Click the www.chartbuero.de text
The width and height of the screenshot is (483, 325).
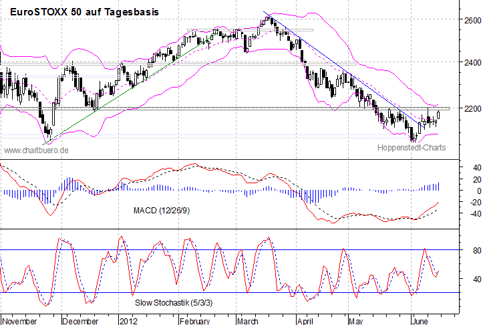pos(36,150)
